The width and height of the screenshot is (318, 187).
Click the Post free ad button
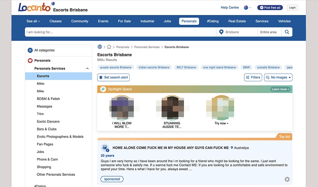[x=270, y=8]
